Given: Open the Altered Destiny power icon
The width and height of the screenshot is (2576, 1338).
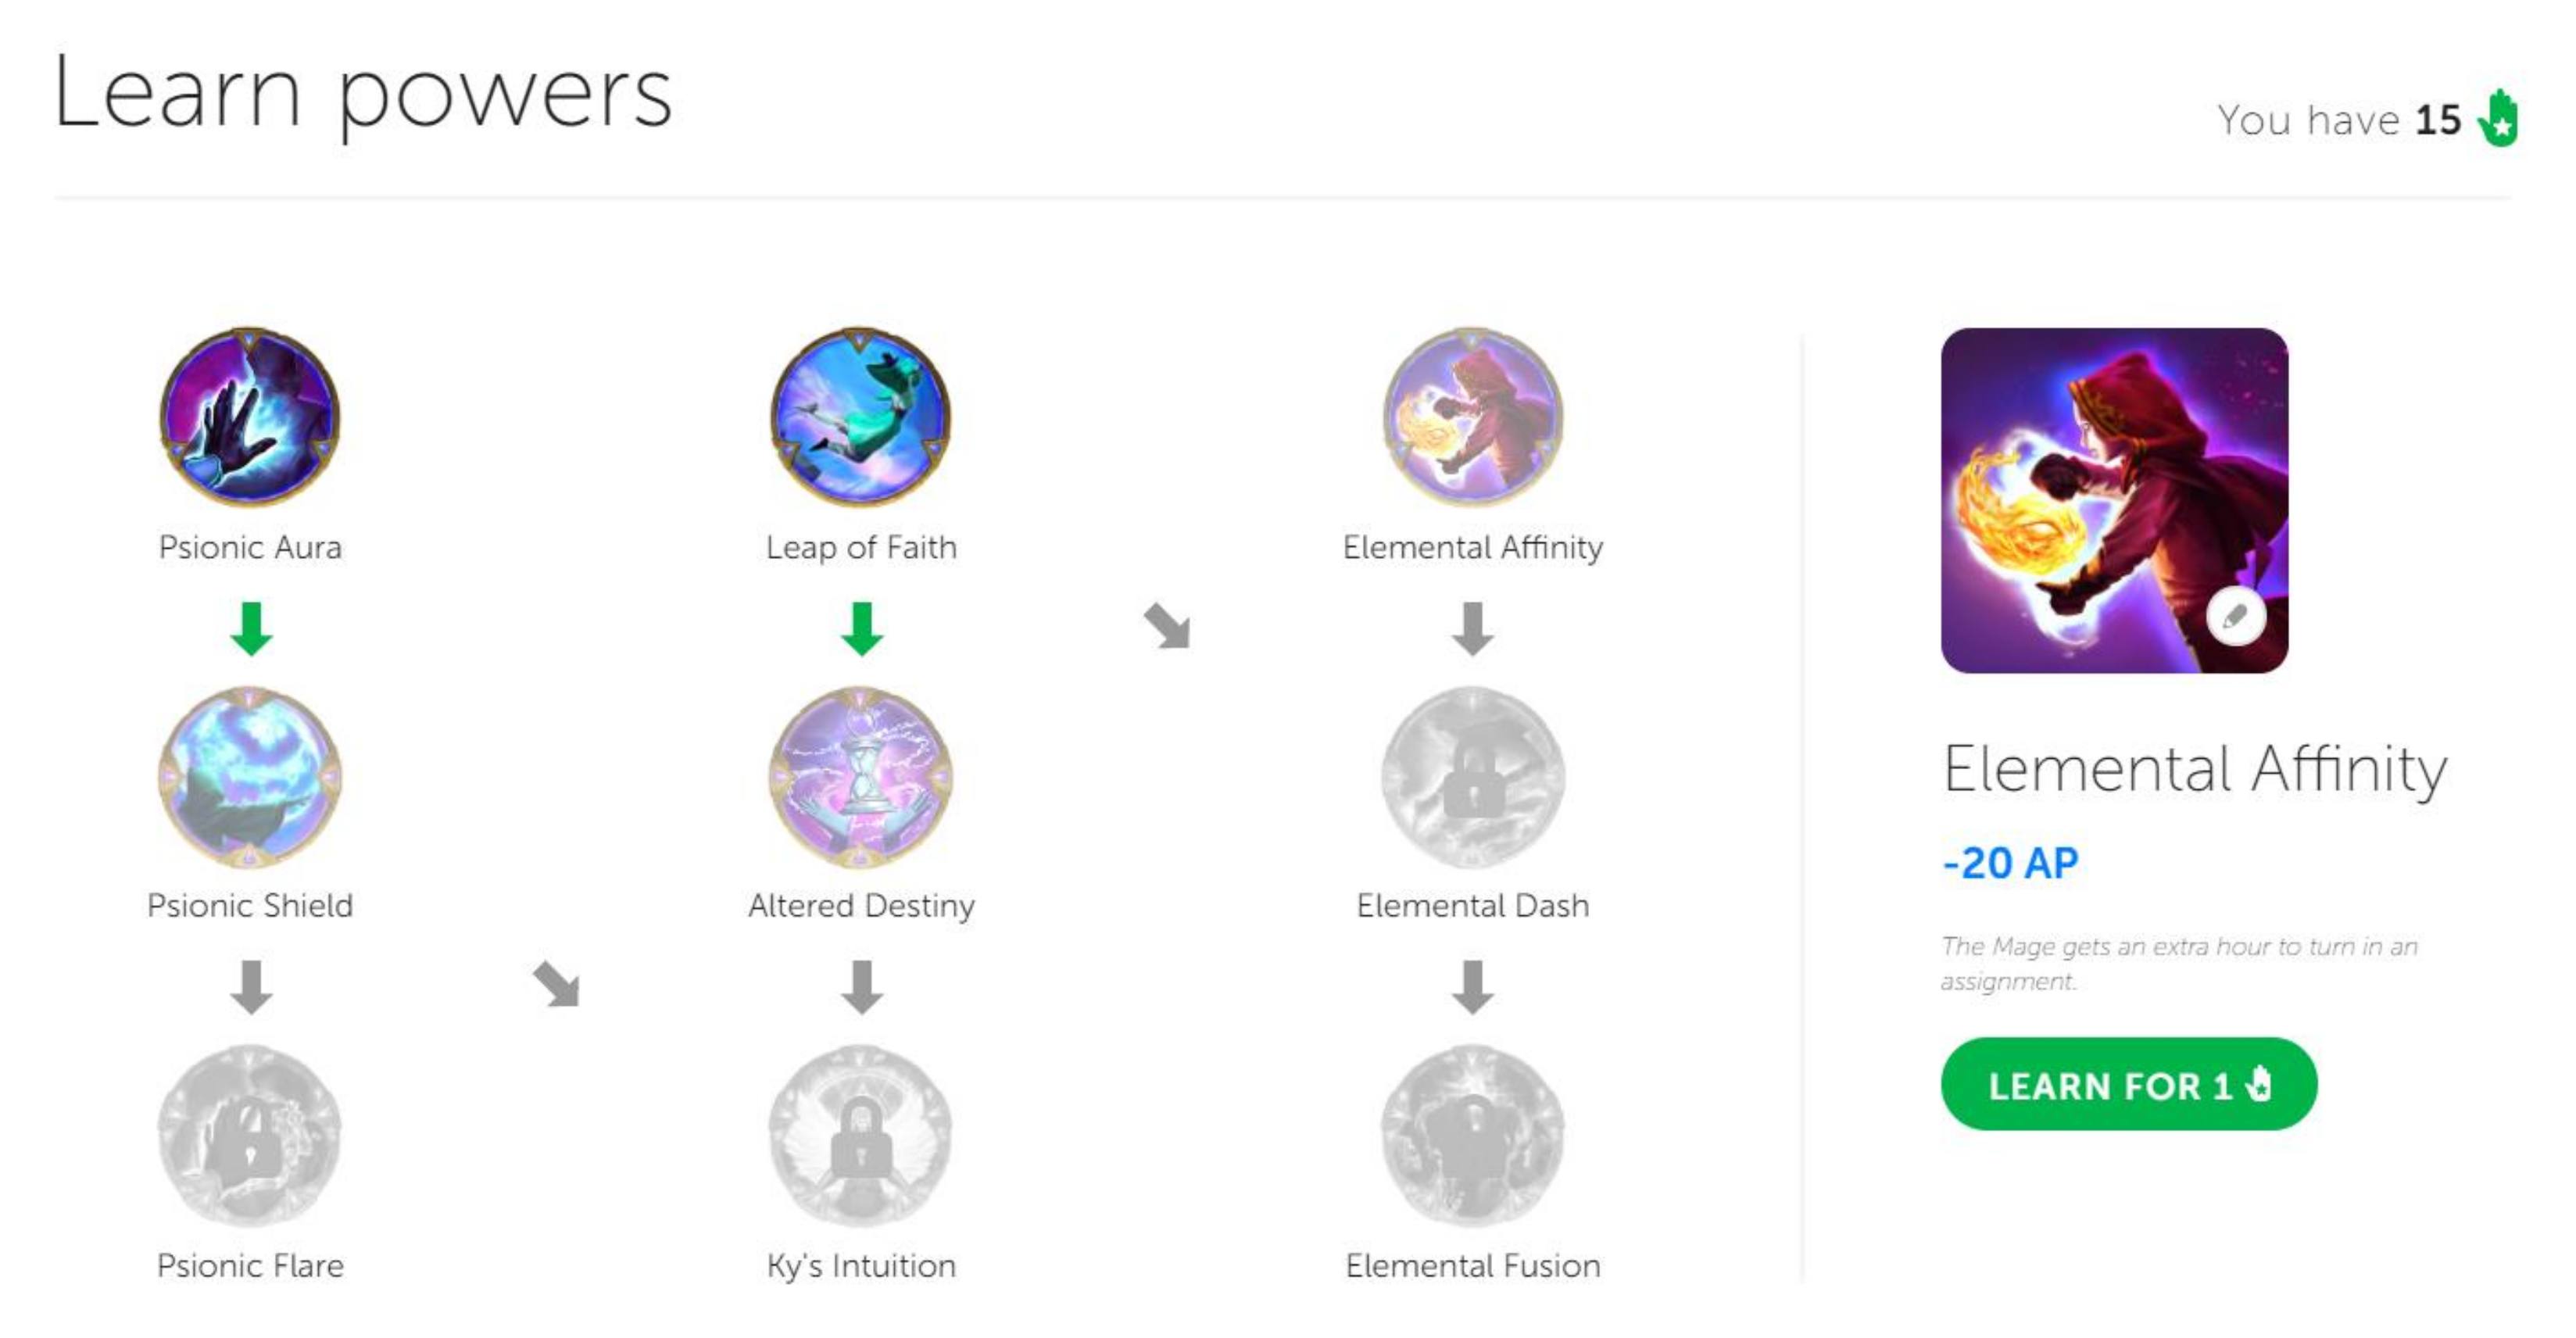Looking at the screenshot, I should [861, 776].
